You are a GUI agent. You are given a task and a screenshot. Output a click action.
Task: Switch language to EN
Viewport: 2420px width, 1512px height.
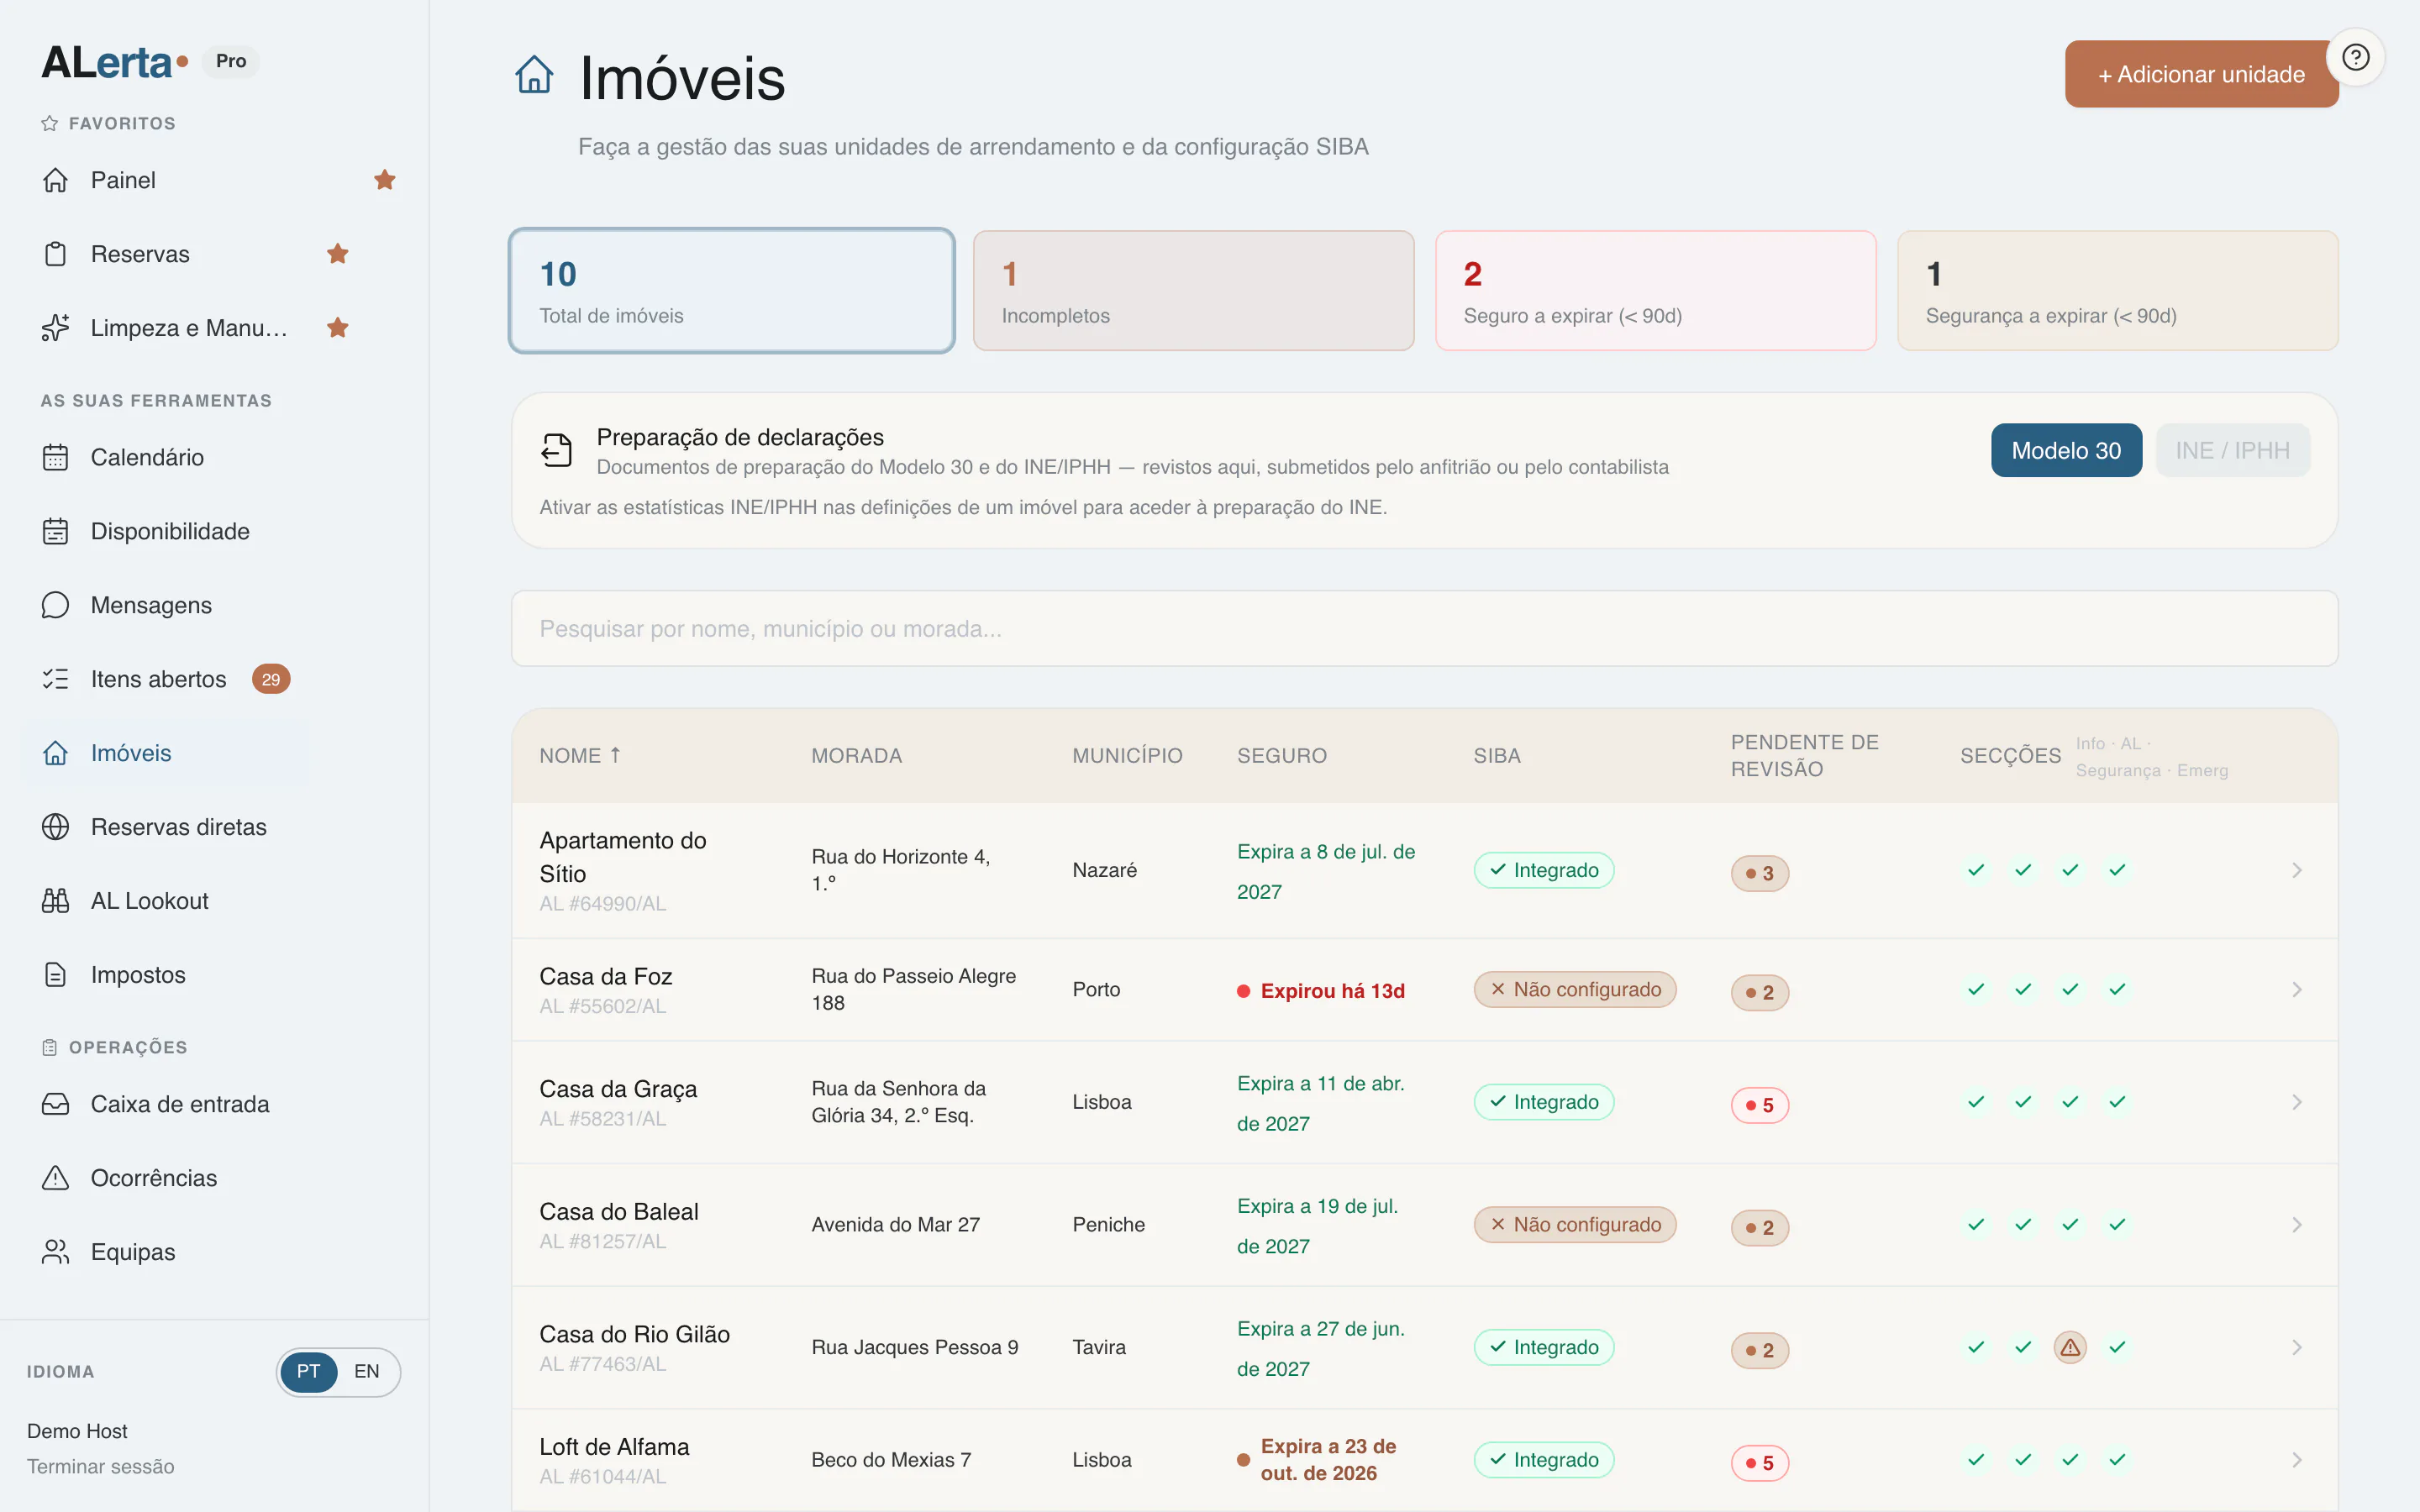[367, 1372]
